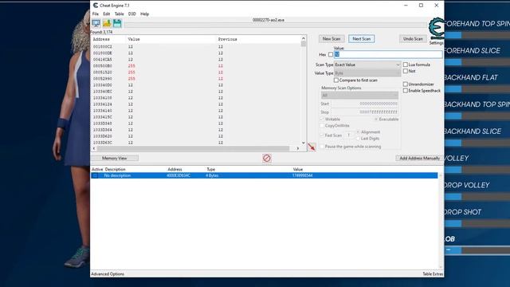This screenshot has width=510, height=287.
Task: Clear address list with red circle icon
Action: (267, 158)
